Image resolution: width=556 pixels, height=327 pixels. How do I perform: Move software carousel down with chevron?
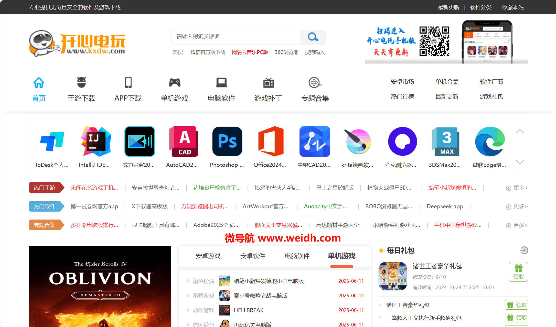[x=520, y=162]
